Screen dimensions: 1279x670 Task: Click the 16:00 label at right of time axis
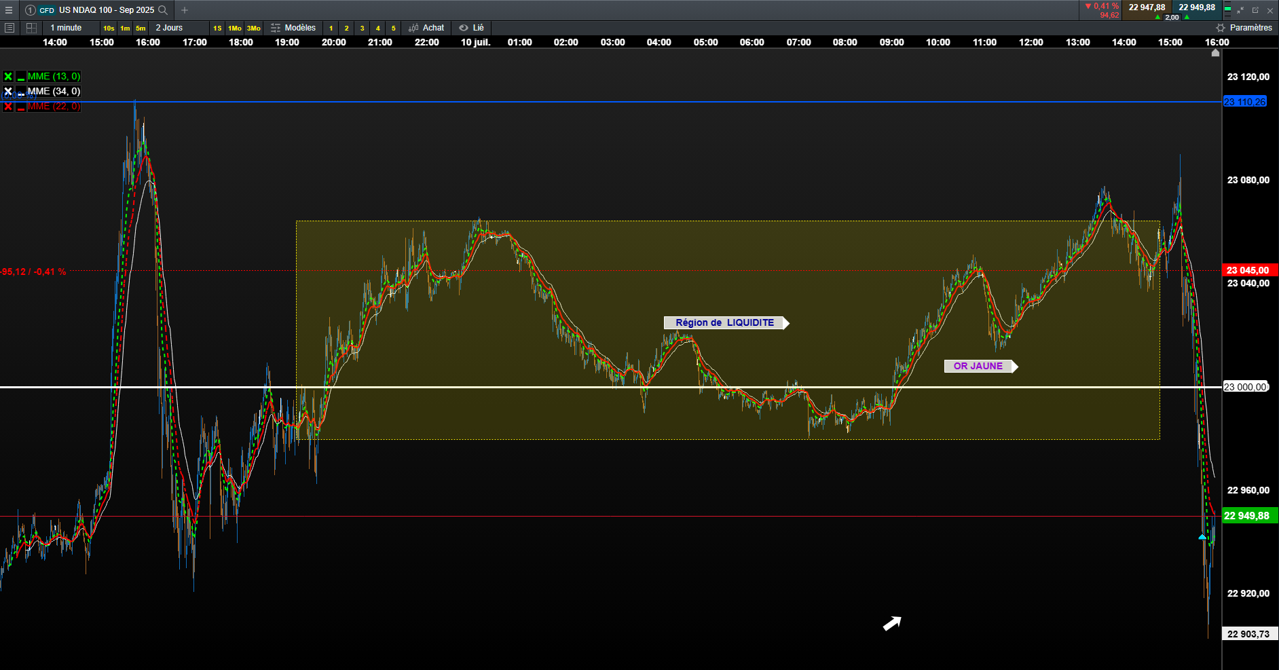click(1217, 42)
